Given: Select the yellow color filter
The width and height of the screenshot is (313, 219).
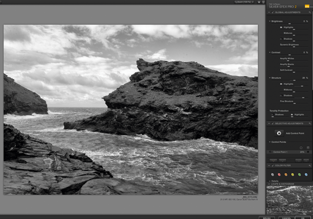Looking at the screenshot, I should point(293,175).
